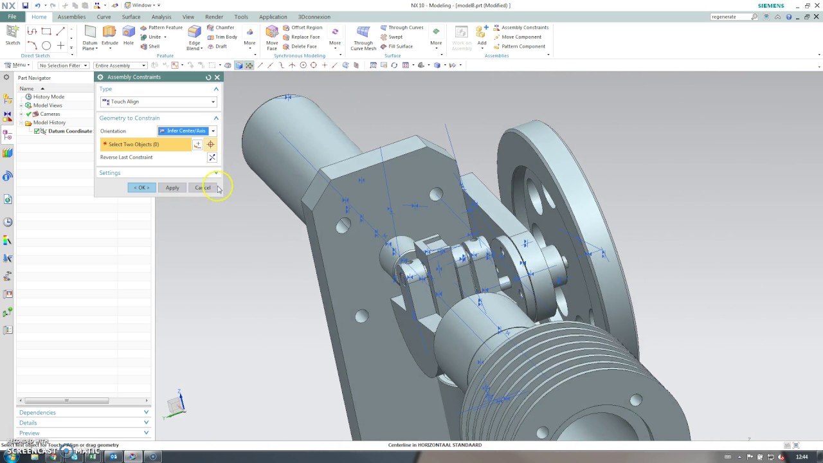823x463 pixels.
Task: Click the Apply button
Action: coord(172,188)
